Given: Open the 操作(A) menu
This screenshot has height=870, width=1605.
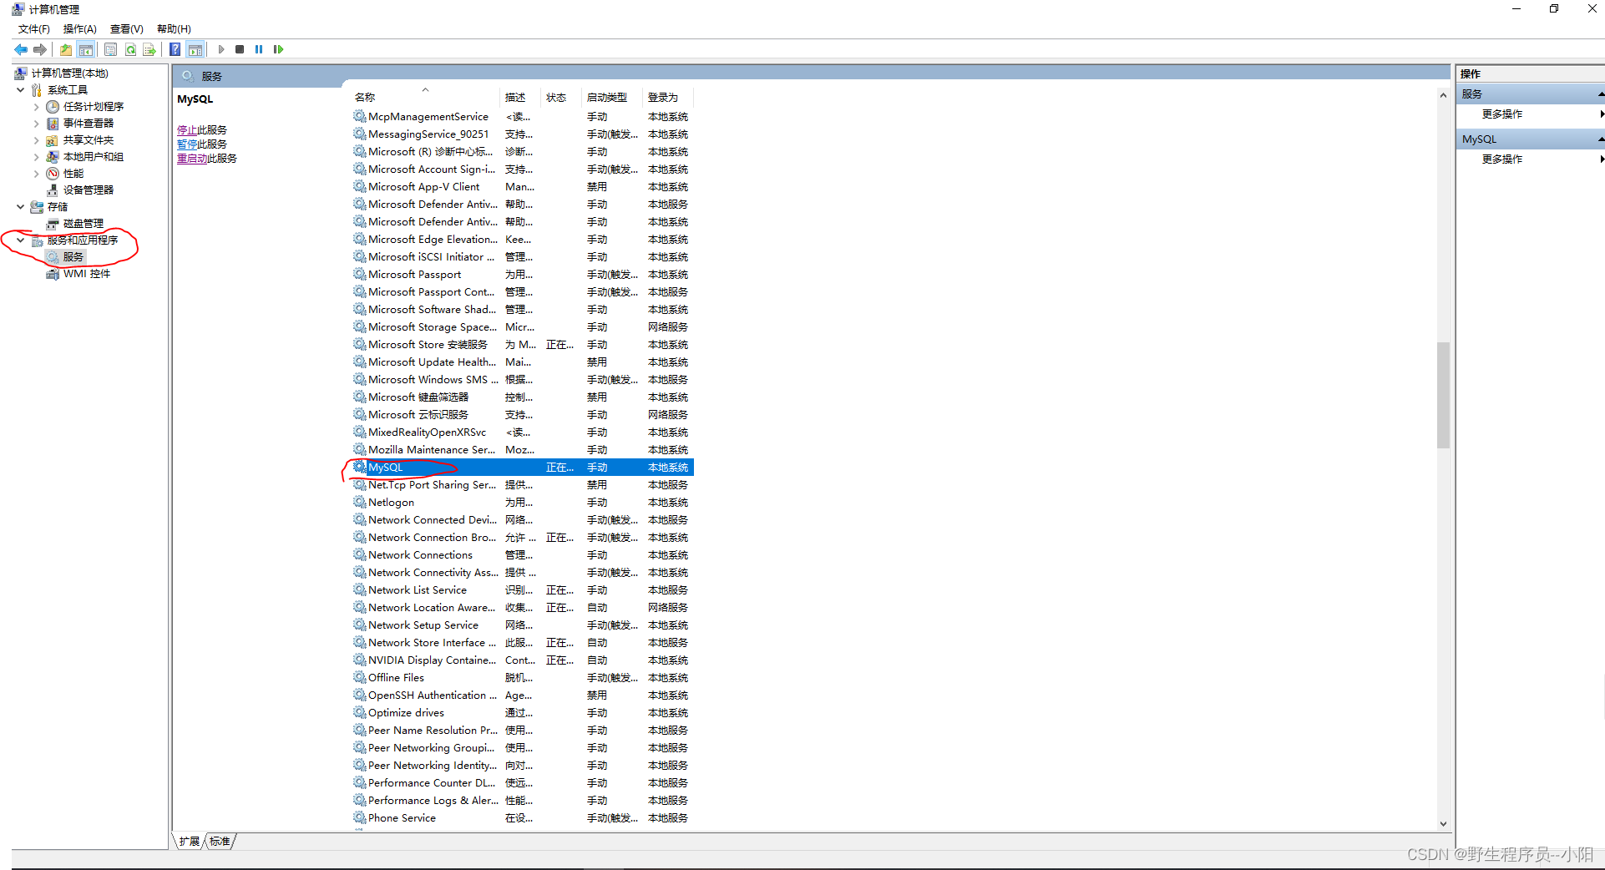Looking at the screenshot, I should coord(80,28).
